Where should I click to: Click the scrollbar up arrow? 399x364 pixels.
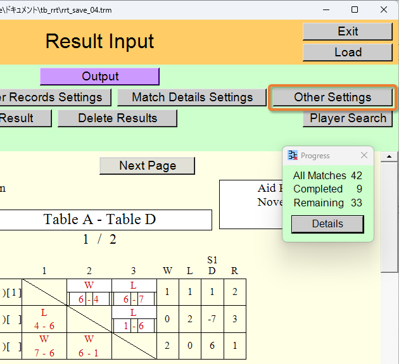coord(389,156)
